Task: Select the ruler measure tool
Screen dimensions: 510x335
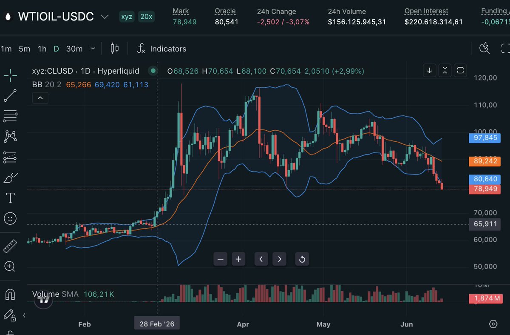Action: [10, 246]
